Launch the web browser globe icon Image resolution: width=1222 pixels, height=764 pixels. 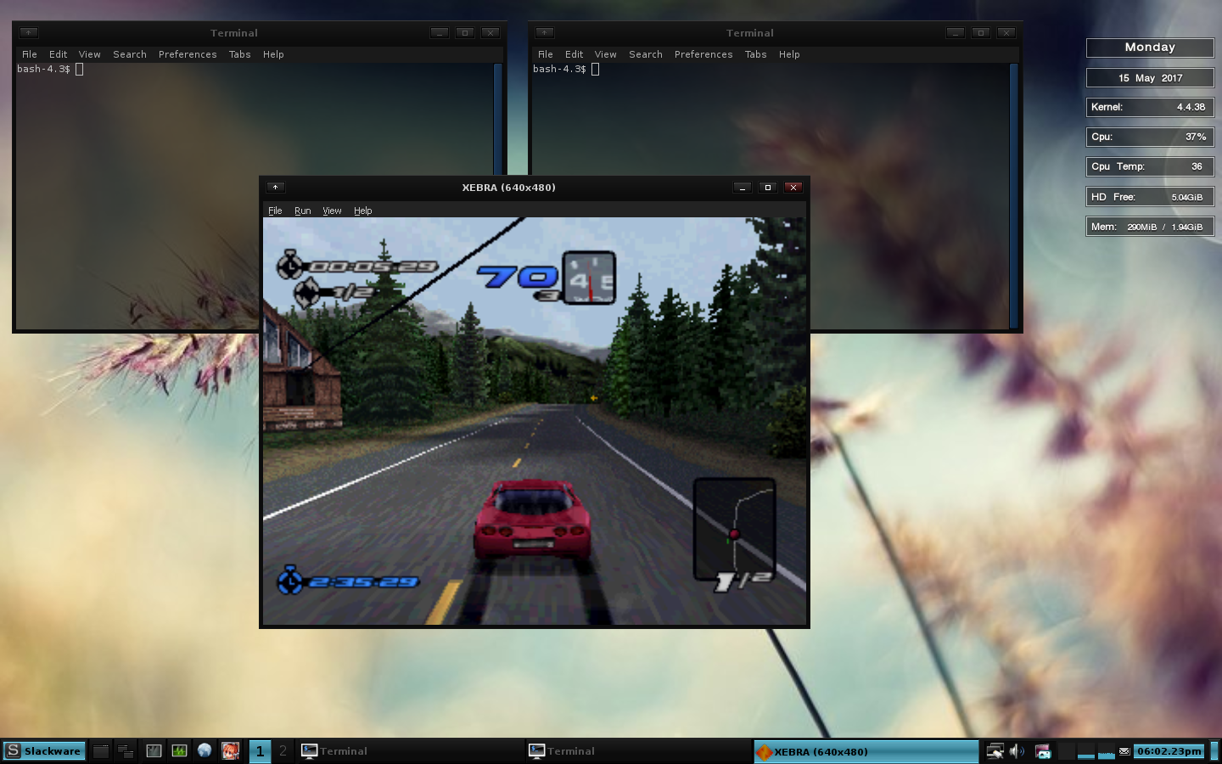(205, 751)
